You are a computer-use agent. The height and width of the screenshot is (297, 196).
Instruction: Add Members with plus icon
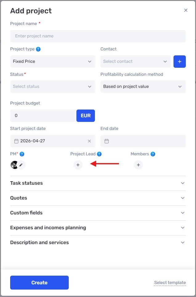point(138,165)
